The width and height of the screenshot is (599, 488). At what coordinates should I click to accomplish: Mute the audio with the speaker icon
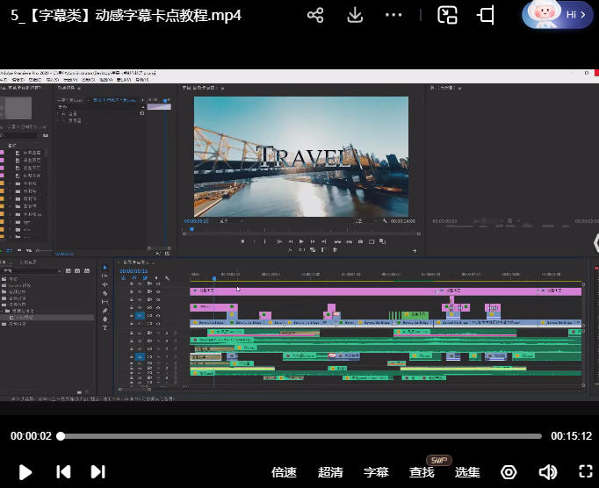coord(547,472)
